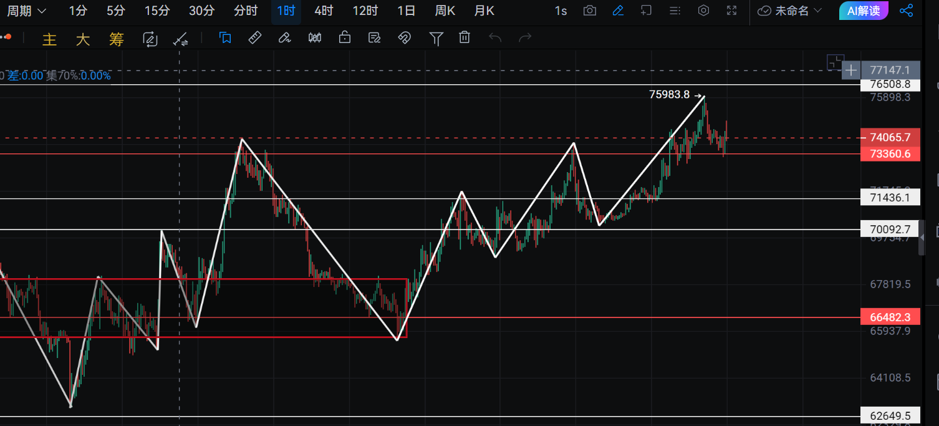Click the 1s interval button
Image resolution: width=939 pixels, height=426 pixels.
click(x=561, y=11)
